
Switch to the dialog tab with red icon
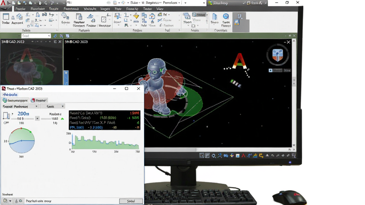pos(39,100)
